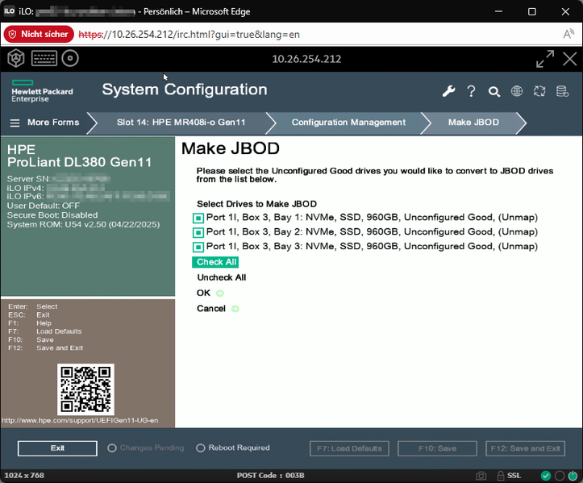Click 'User Default: OFF' text
583x483 pixels.
click(x=44, y=206)
